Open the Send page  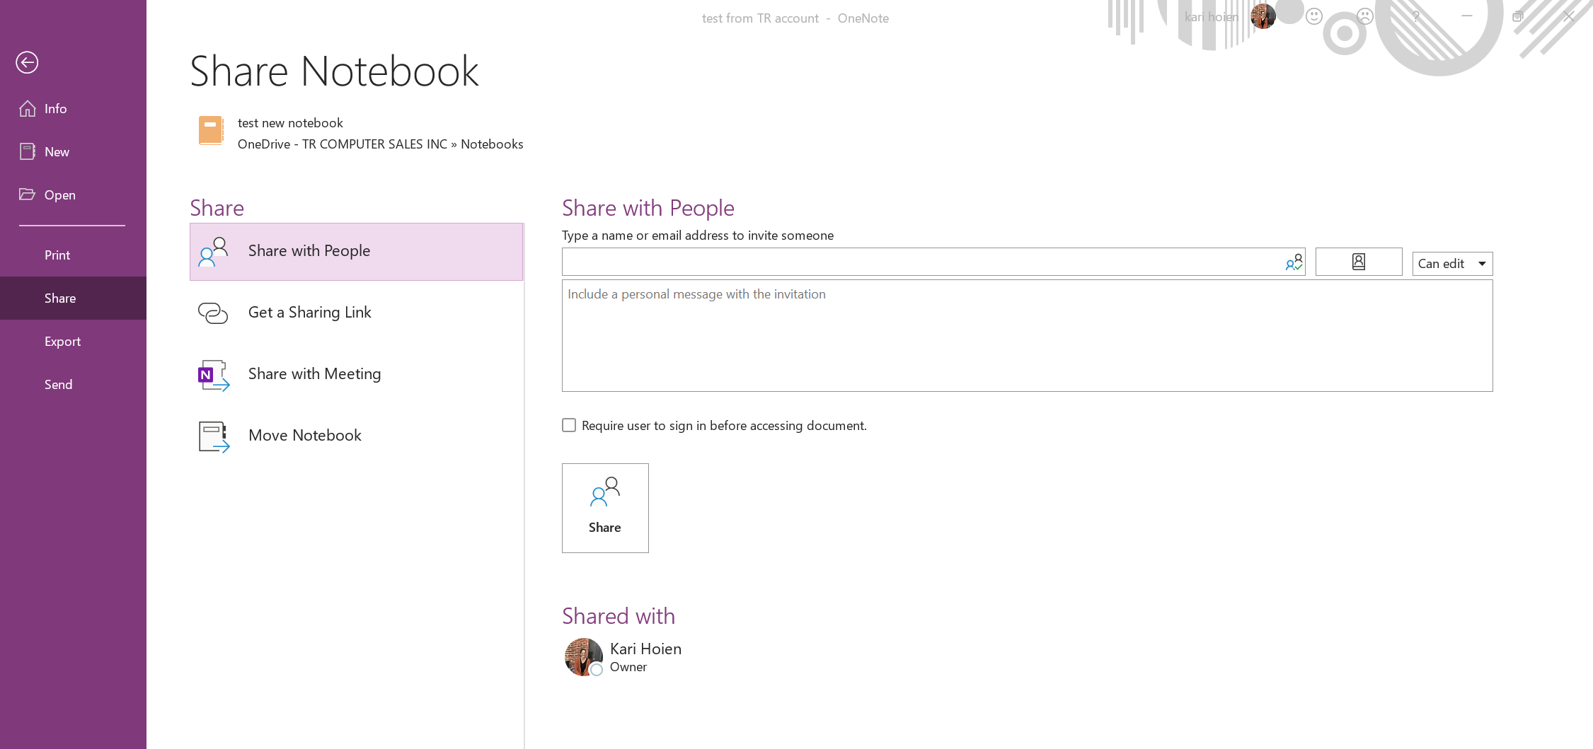click(73, 384)
